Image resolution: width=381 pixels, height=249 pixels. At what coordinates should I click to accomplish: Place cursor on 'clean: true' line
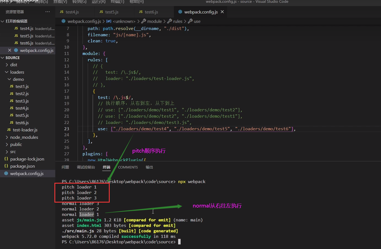103,41
